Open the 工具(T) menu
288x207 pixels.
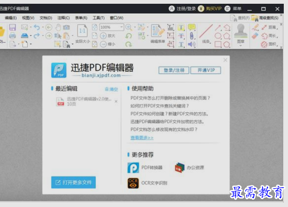(x=99, y=18)
